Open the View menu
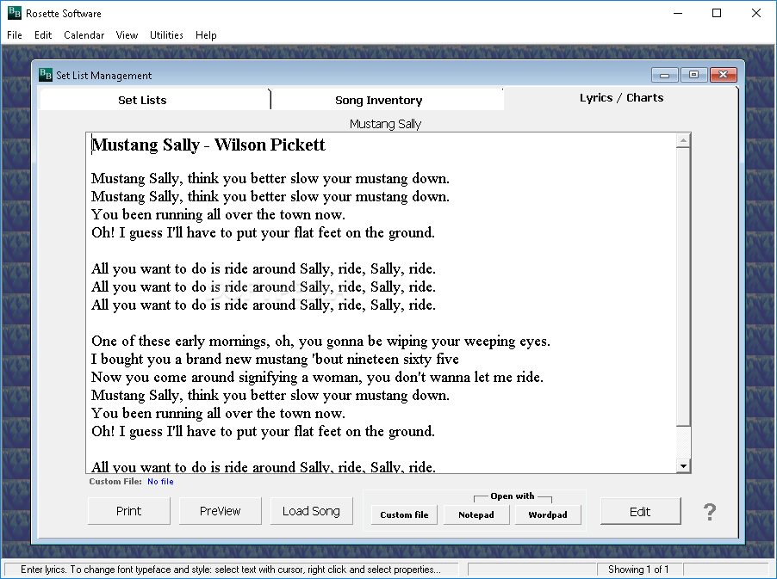 127,35
